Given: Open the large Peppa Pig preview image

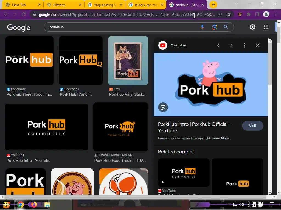Looking at the screenshot, I should point(211,84).
